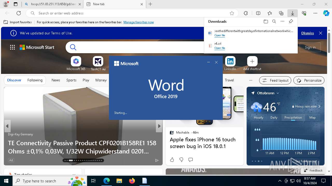Launch the Copilot sidebar icon
The width and height of the screenshot is (332, 186).
[x=326, y=13]
